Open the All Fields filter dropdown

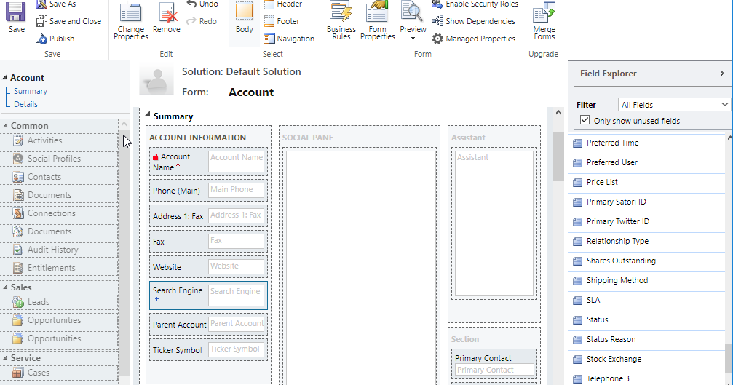point(674,105)
